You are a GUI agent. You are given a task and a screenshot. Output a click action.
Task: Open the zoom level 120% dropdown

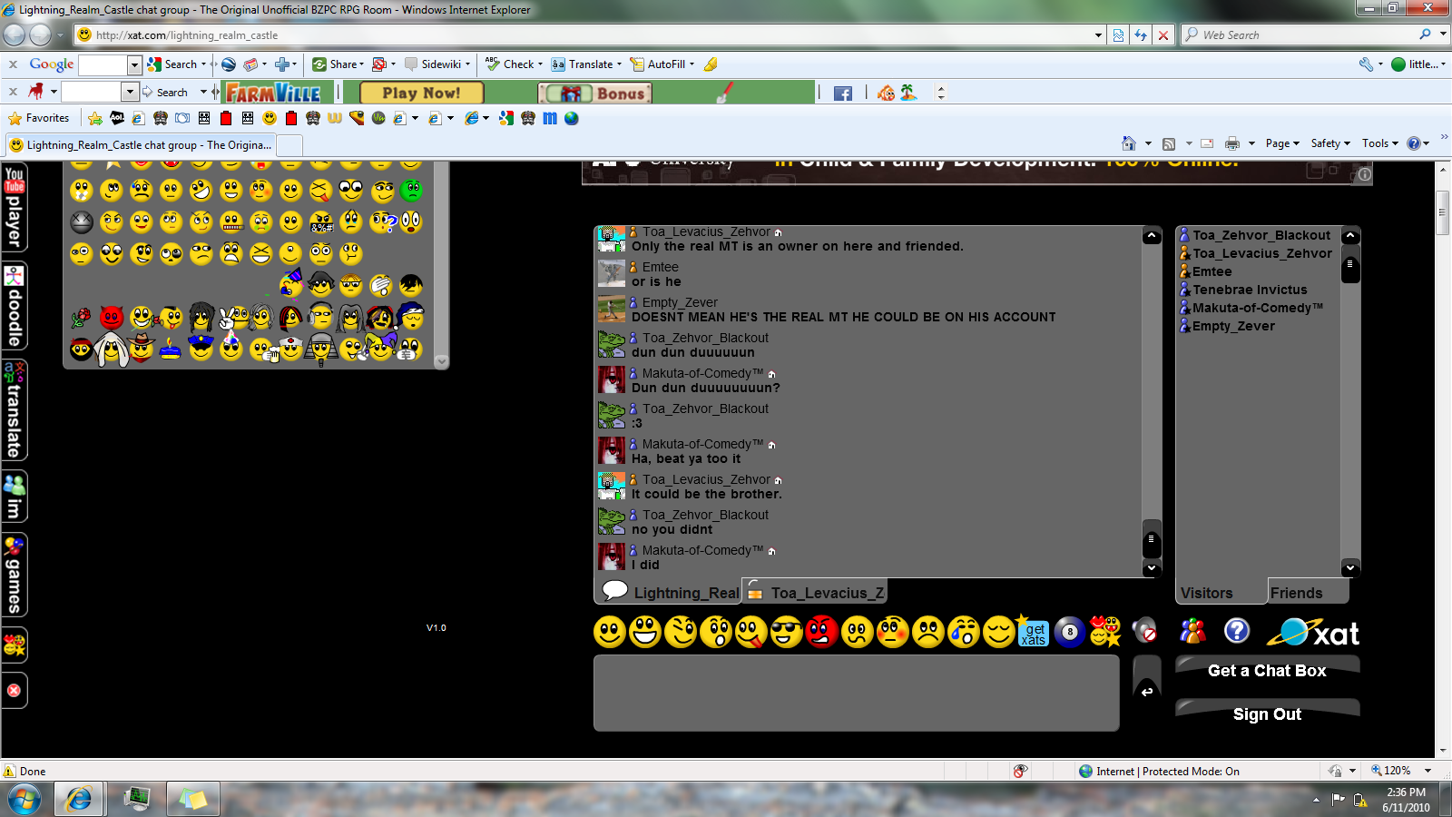click(x=1427, y=771)
